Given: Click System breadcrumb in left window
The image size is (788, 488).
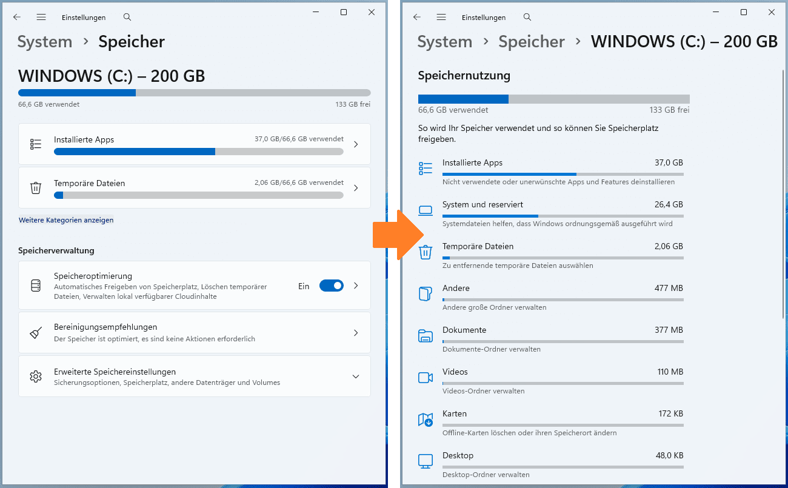Looking at the screenshot, I should coord(45,42).
